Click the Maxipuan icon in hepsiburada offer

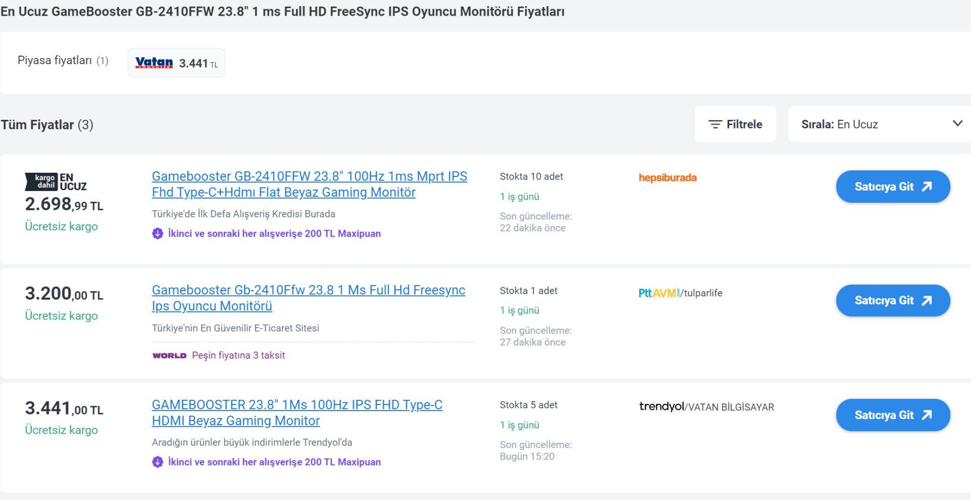(x=158, y=234)
